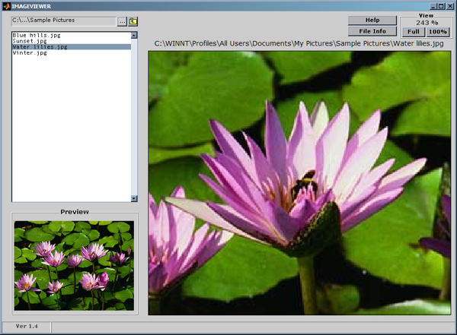
Task: Set zoom to 100%
Action: tap(437, 32)
